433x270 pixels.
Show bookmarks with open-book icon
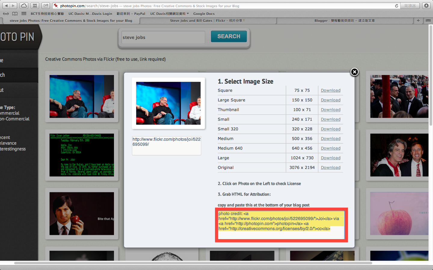15,14
